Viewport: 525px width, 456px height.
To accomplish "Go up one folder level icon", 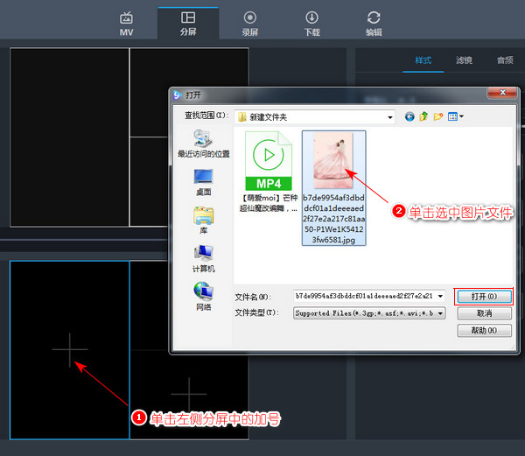I will pyautogui.click(x=423, y=116).
